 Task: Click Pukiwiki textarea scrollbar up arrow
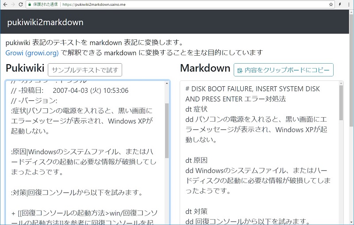pos(167,83)
